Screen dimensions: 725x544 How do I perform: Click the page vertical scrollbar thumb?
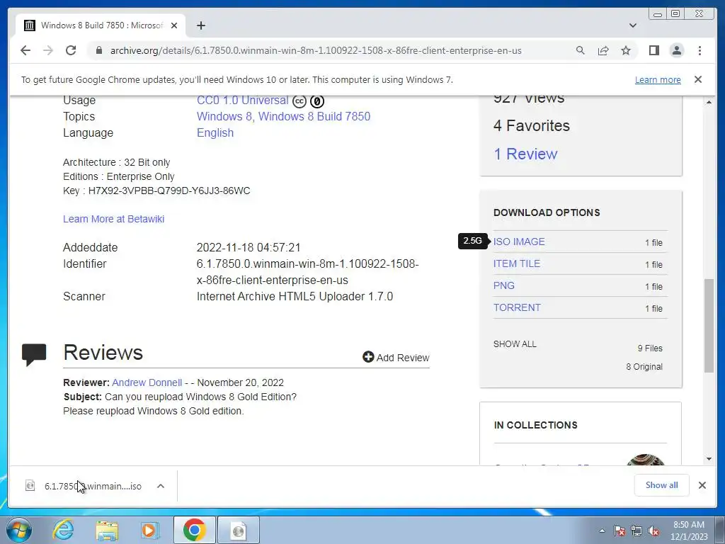pyautogui.click(x=709, y=325)
